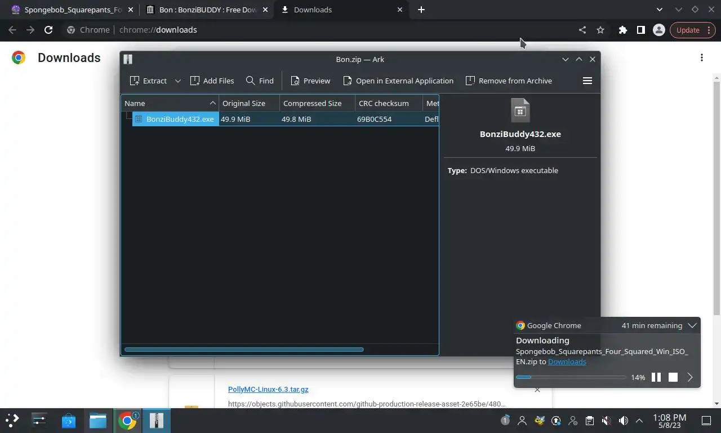Click Add Files in Ark toolbar
This screenshot has height=433, width=721.
click(x=212, y=81)
